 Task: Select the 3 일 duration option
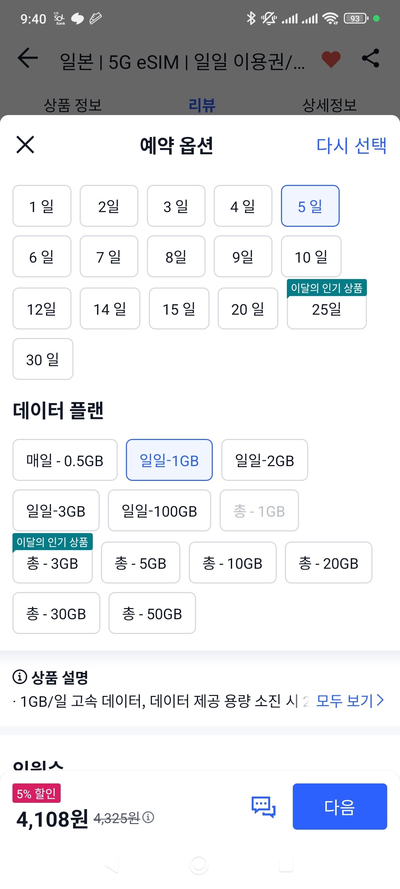coord(176,206)
